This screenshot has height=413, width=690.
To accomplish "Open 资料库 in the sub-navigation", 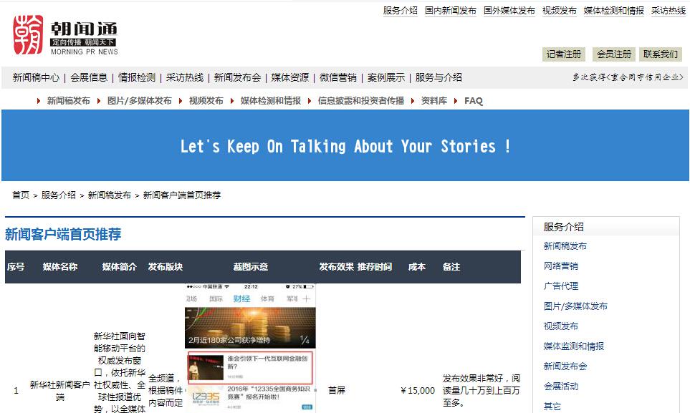I will [x=433, y=101].
